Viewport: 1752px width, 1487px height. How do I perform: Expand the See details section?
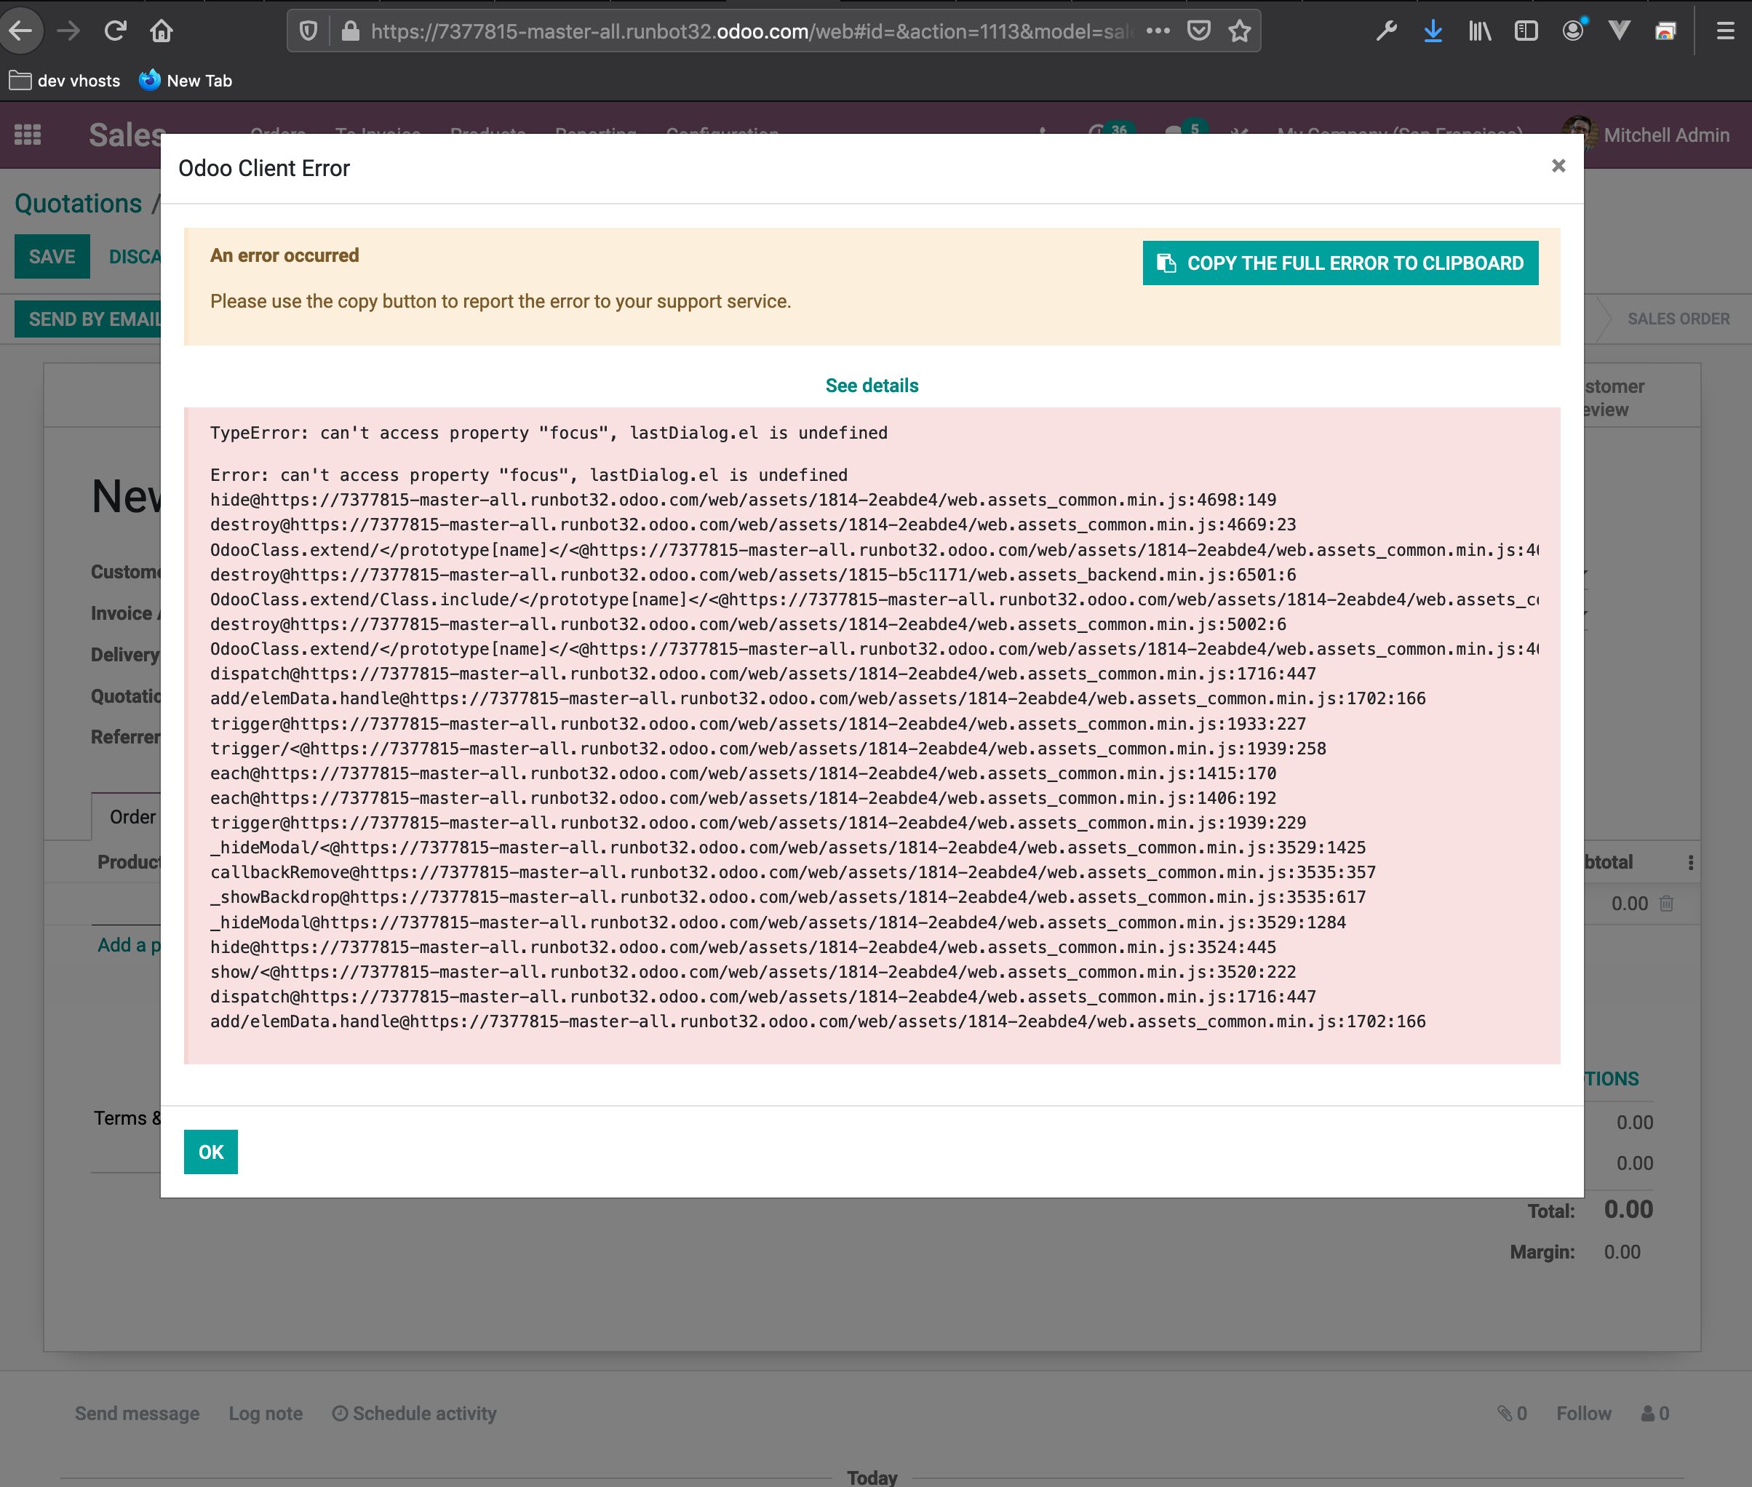872,386
